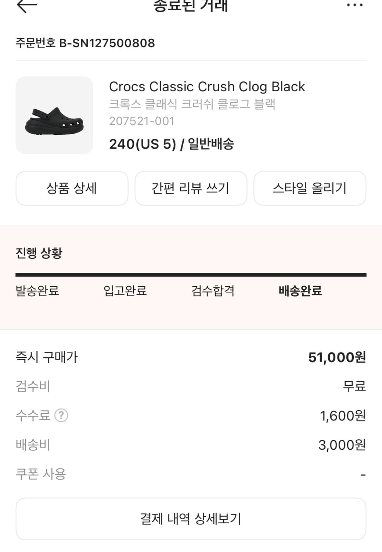Image resolution: width=382 pixels, height=552 pixels.
Task: Tap 스타일 올리기 button
Action: pos(310,188)
